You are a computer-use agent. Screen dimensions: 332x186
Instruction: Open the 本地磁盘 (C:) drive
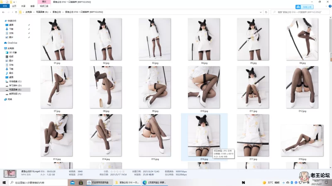click(x=15, y=81)
